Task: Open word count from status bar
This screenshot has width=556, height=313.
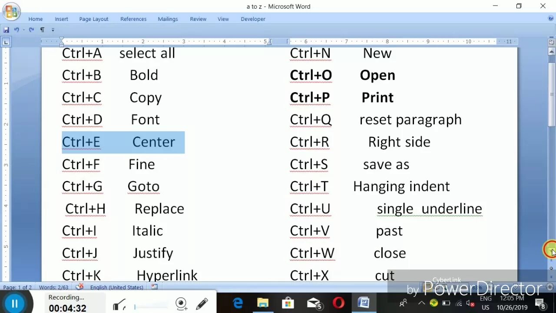Action: pyautogui.click(x=54, y=287)
